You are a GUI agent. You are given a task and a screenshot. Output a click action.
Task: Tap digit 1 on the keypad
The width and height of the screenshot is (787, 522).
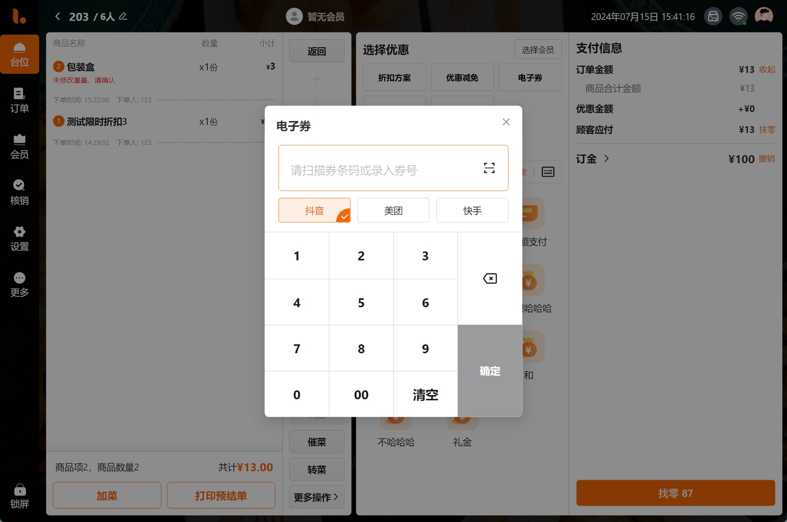point(297,256)
